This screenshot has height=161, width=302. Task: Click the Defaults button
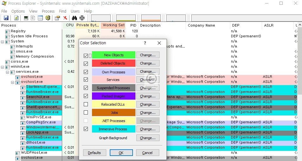point(95,153)
